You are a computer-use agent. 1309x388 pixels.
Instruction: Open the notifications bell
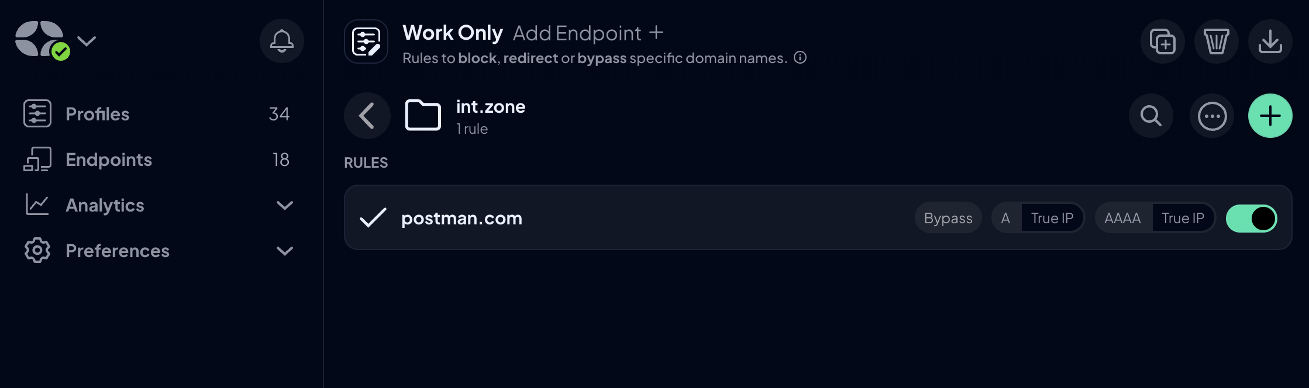pos(281,41)
